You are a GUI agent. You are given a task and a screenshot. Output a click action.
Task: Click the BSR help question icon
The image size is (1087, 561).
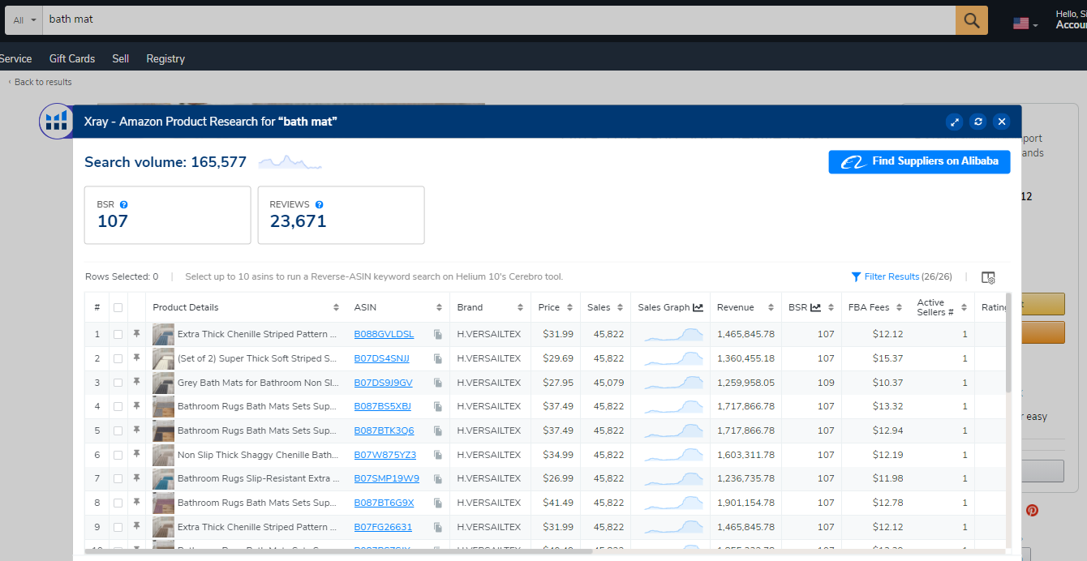(x=124, y=205)
